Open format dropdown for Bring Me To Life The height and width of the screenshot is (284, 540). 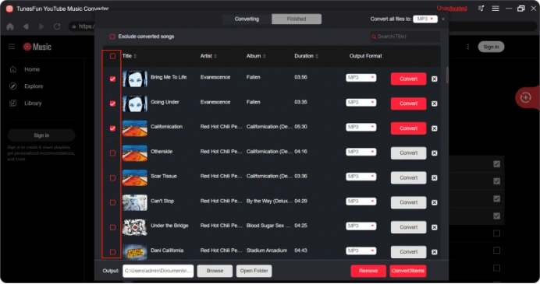click(361, 78)
